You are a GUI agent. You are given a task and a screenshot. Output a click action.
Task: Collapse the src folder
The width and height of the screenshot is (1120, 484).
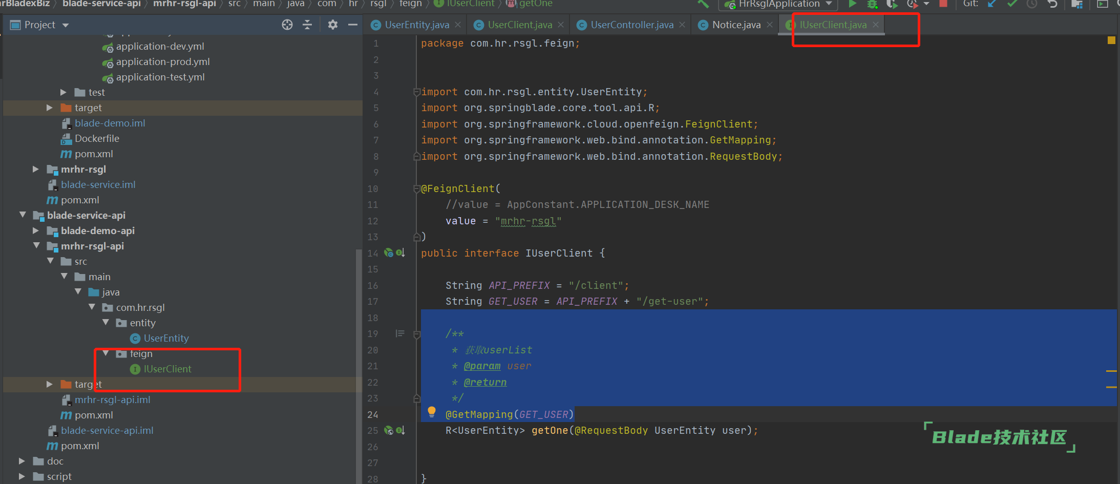50,261
